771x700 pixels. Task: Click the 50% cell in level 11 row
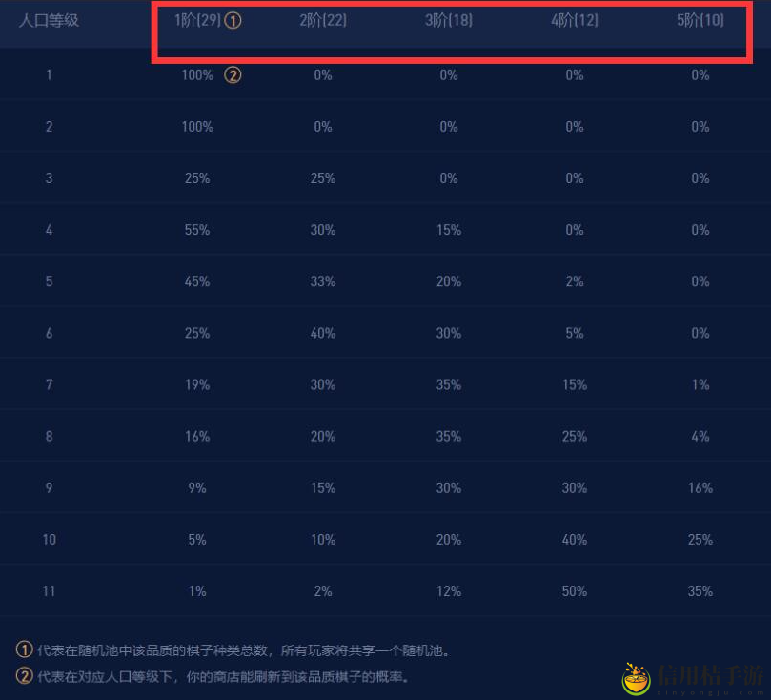[575, 591]
